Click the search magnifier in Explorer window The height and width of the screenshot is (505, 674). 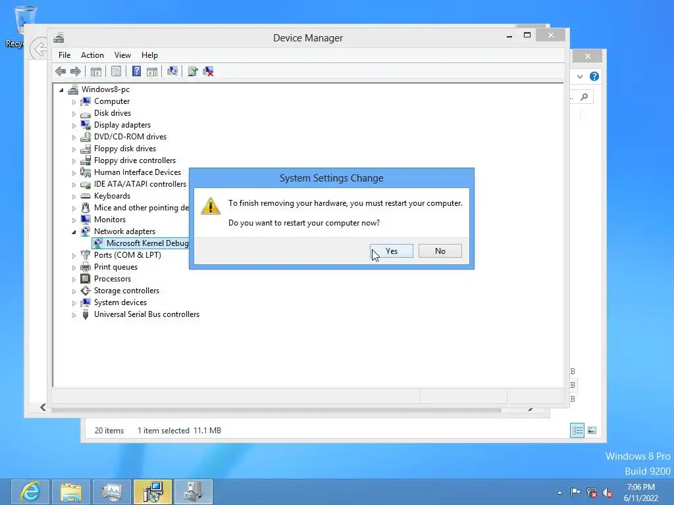click(584, 97)
